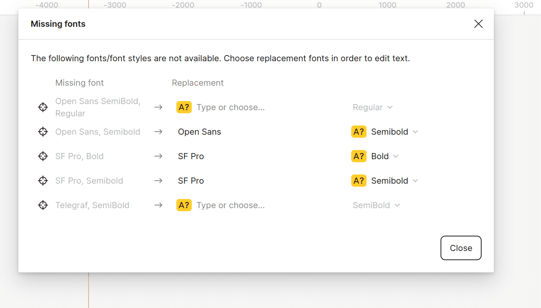Select target icon beside Open Sans, Semibold
The width and height of the screenshot is (541, 308).
[43, 132]
